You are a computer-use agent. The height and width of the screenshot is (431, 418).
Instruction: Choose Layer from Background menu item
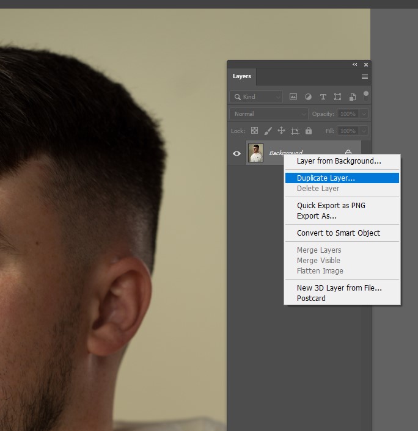point(342,161)
